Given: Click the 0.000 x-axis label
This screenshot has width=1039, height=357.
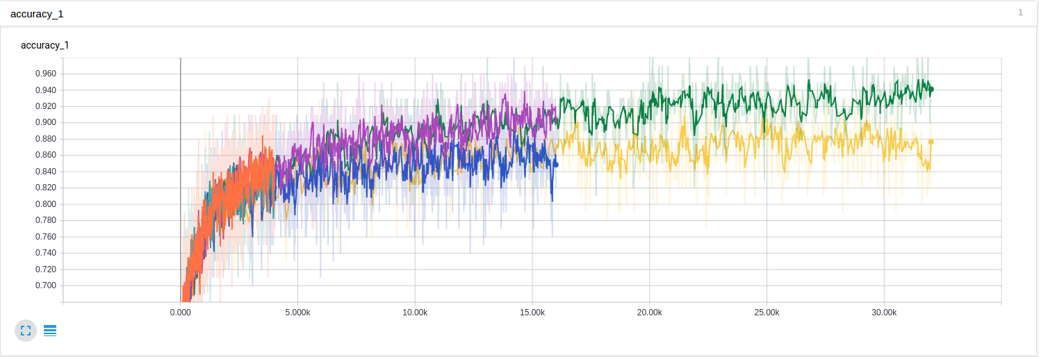Looking at the screenshot, I should pos(181,313).
